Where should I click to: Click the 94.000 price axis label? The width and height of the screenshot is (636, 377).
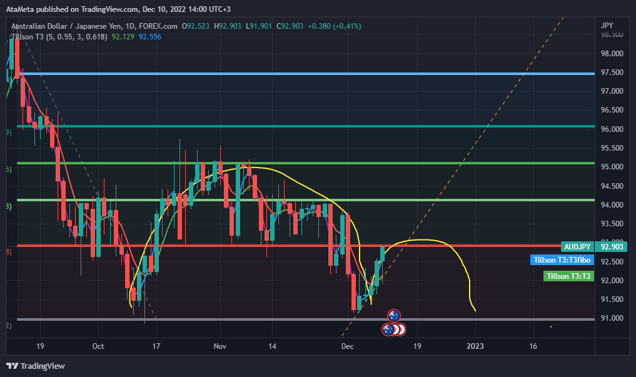pos(612,204)
